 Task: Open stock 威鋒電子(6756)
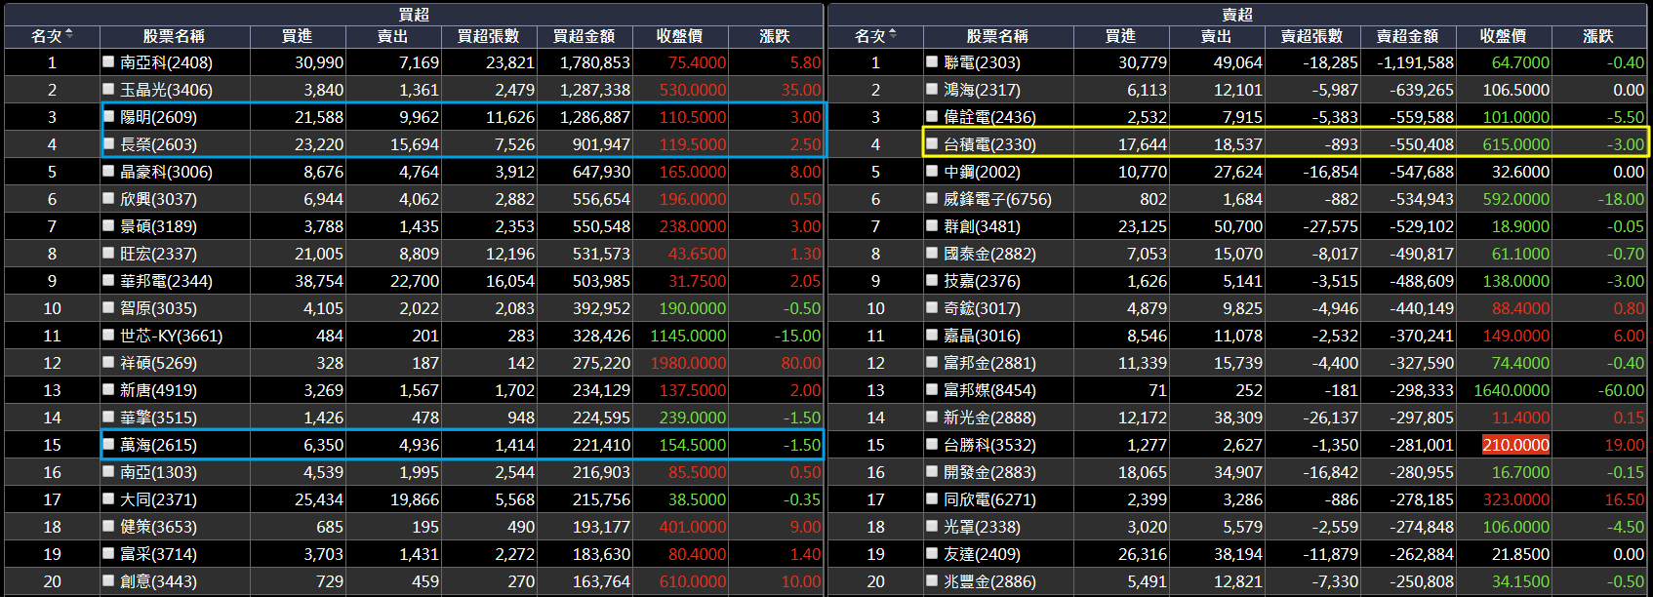[997, 199]
